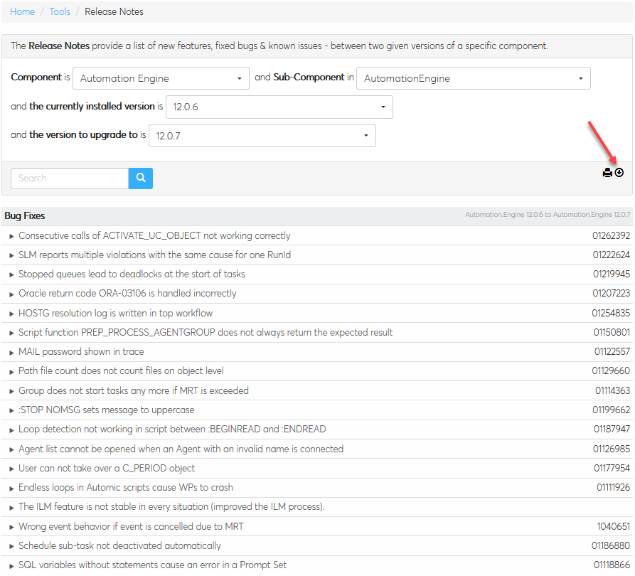Click the Release Notes breadcrumb text
The image size is (635, 576).
point(114,12)
